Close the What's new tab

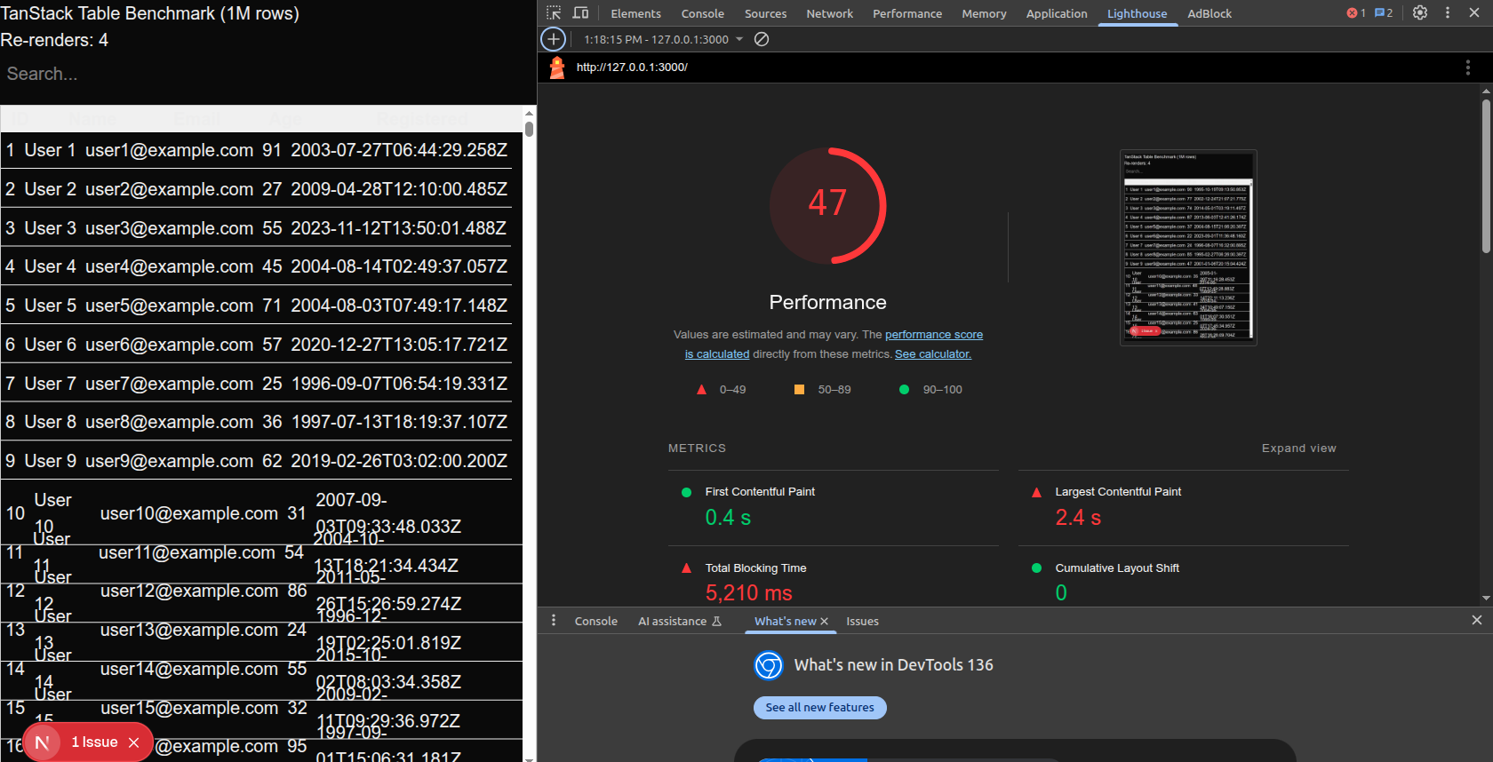click(x=824, y=622)
